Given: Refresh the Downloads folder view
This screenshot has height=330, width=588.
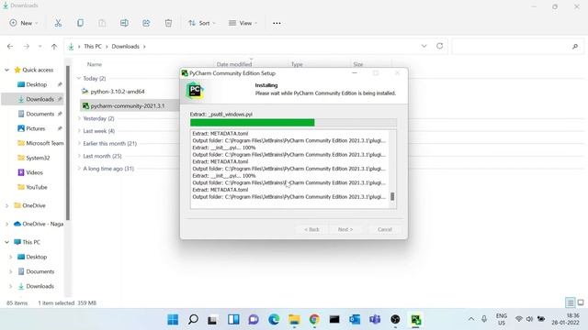Looking at the screenshot, I should click(439, 46).
